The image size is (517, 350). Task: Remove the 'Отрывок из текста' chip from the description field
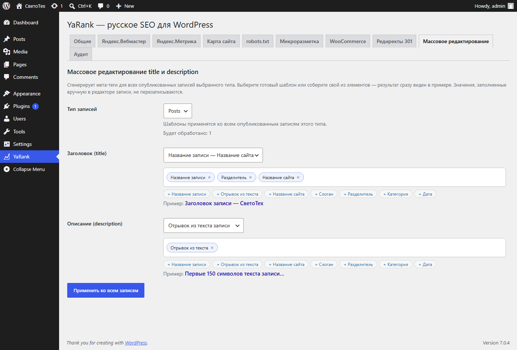point(212,248)
